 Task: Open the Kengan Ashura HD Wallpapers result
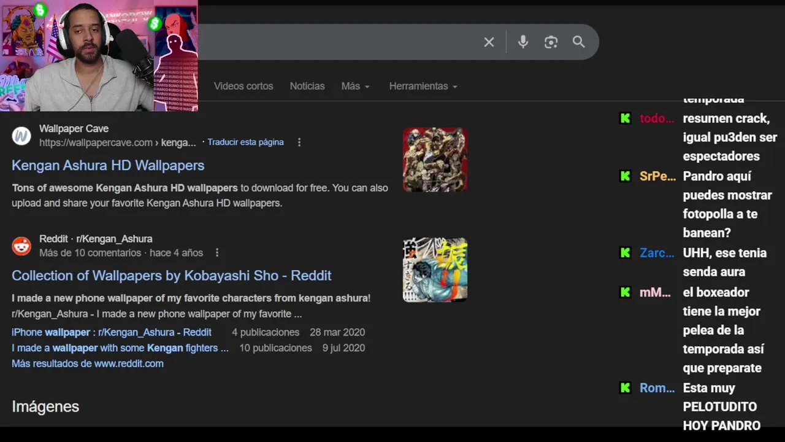click(x=108, y=165)
